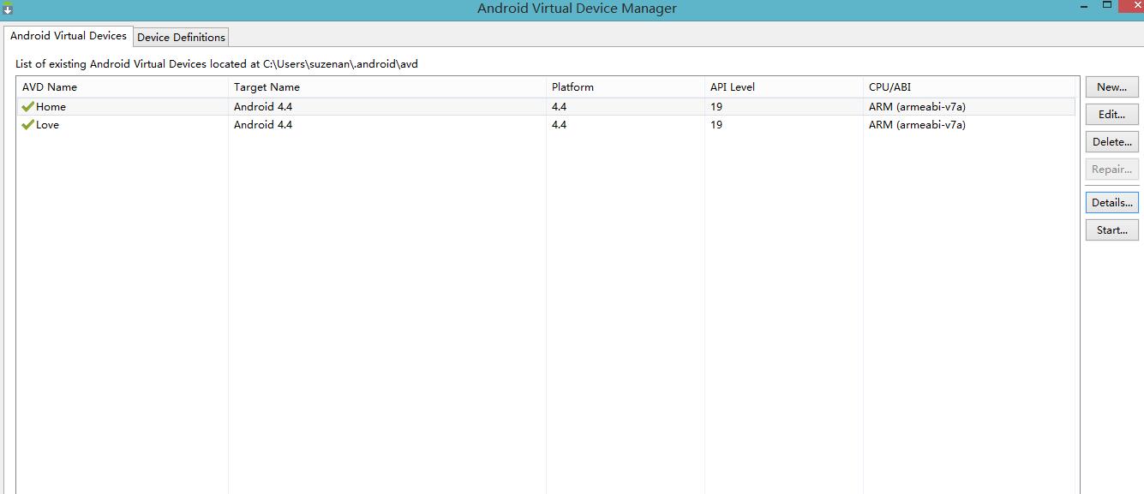Open the Device Definitions tab

pyautogui.click(x=181, y=37)
